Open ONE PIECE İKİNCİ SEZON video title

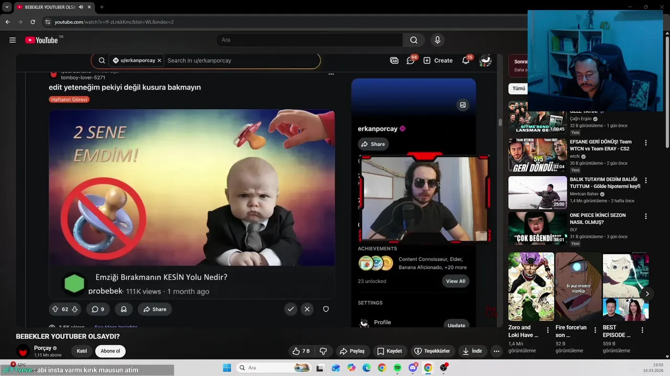[598, 218]
